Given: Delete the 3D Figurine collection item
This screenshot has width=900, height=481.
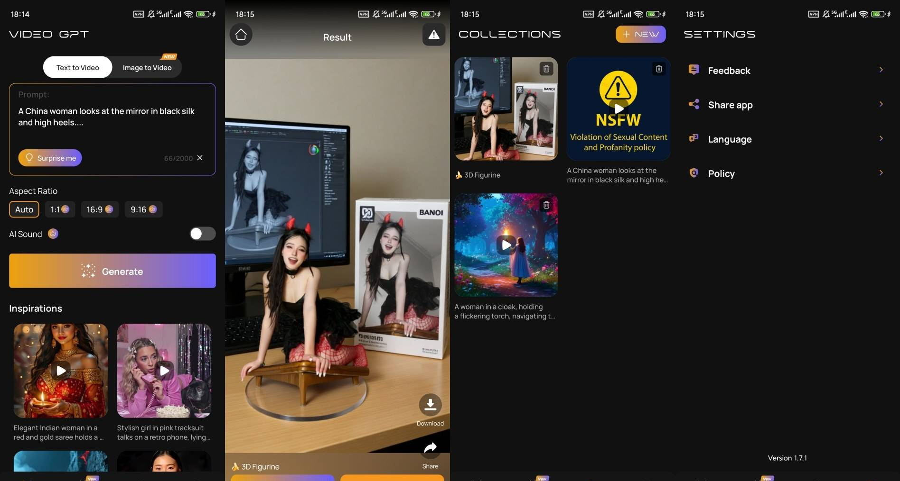Looking at the screenshot, I should coord(546,69).
